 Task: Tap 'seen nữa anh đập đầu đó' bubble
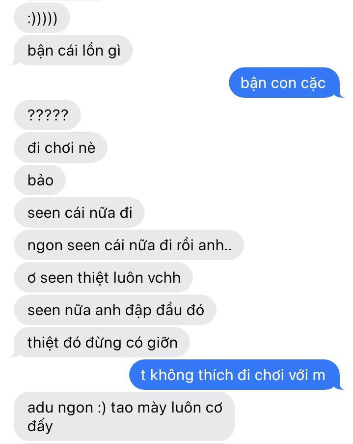(115, 310)
